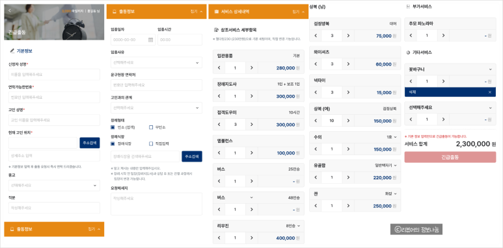This screenshot has width=503, height=248.
Task: Focus the 요청메세지 text area
Action: pyautogui.click(x=156, y=204)
